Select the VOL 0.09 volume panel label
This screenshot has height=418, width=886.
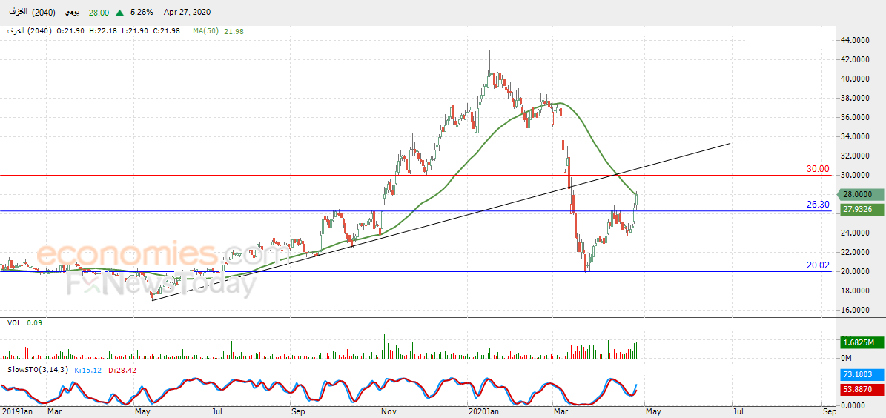(x=24, y=322)
